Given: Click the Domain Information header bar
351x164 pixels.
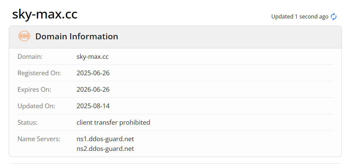Looking at the screenshot, I should point(175,37).
